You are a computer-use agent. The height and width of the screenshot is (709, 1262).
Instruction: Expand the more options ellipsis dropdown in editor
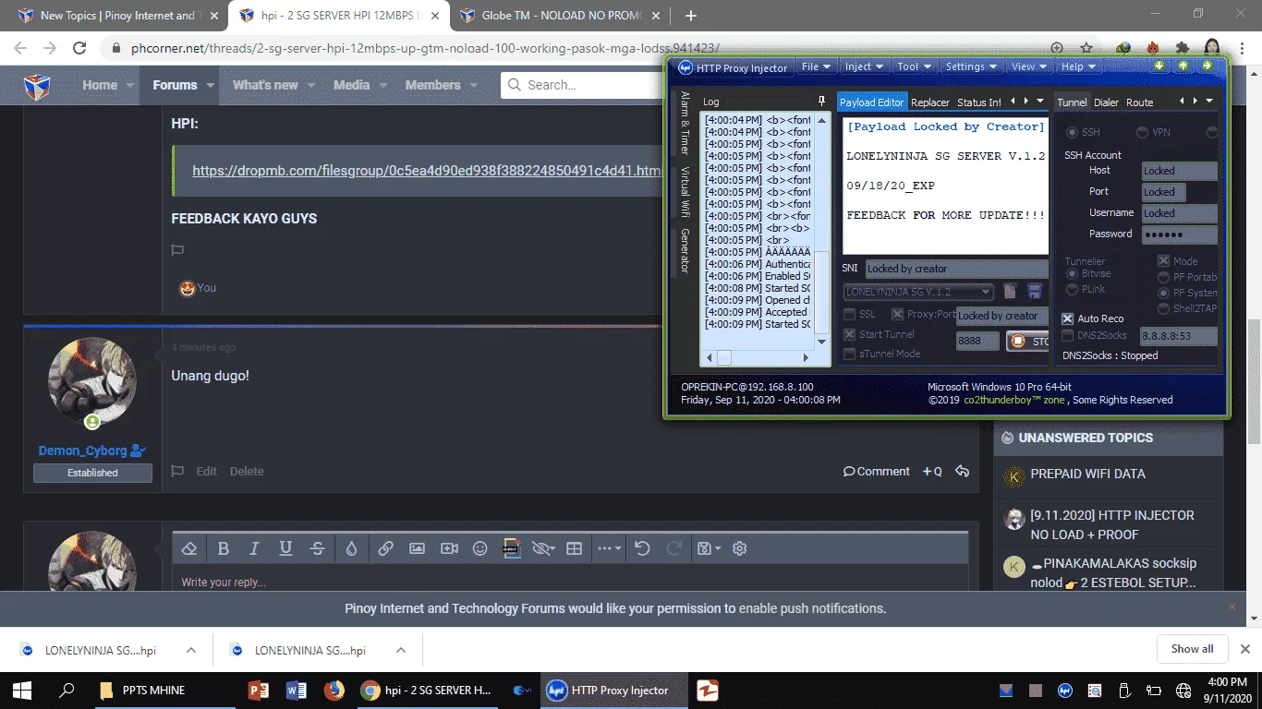pos(610,548)
